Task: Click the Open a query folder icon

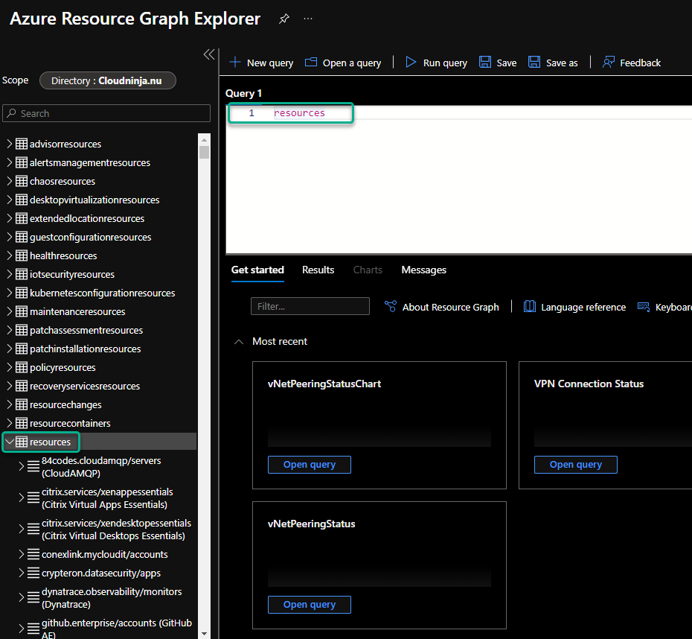Action: [x=311, y=63]
